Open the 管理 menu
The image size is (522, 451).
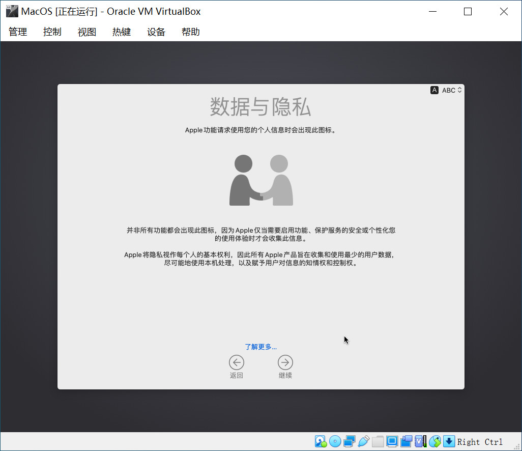tap(18, 32)
